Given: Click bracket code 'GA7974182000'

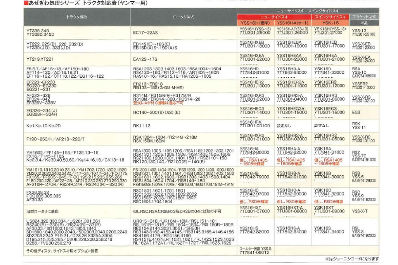Looking at the screenshot, I should [364, 200].
